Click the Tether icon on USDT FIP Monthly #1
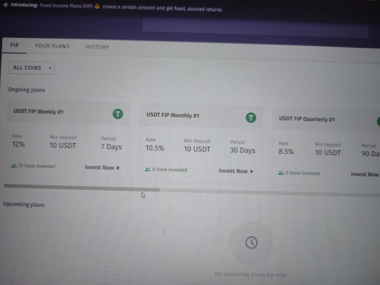The image size is (380, 285). click(251, 118)
